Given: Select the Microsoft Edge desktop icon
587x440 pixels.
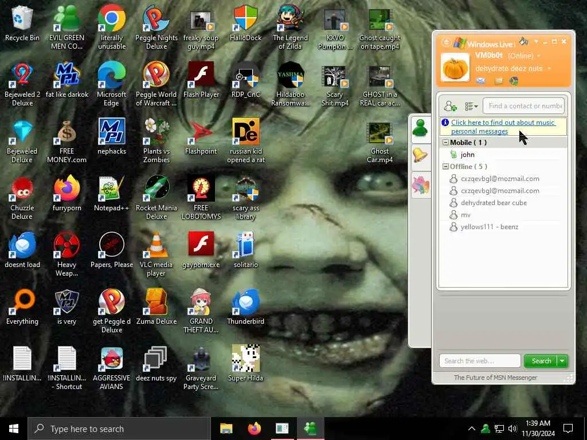Looking at the screenshot, I should pyautogui.click(x=112, y=85).
